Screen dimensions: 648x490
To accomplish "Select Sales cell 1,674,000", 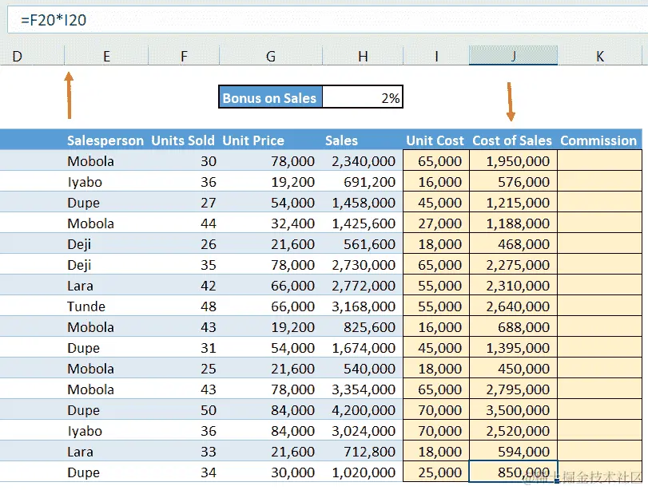I will pos(363,347).
